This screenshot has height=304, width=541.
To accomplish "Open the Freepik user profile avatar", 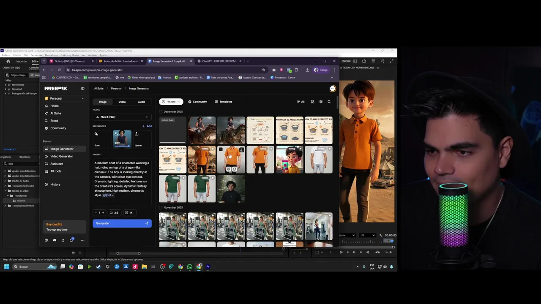I will pyautogui.click(x=333, y=88).
